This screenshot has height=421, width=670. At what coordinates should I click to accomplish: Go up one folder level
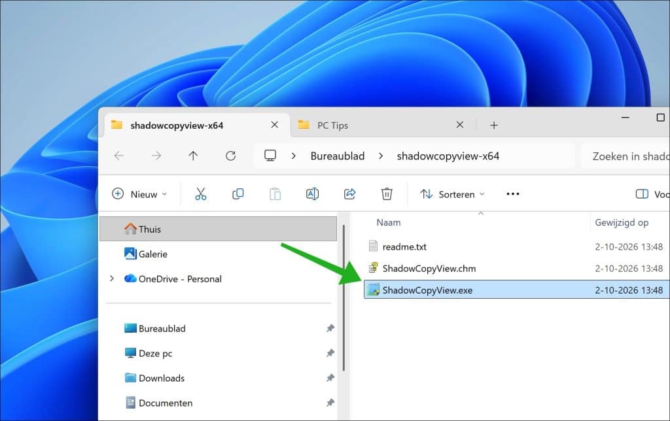point(193,156)
